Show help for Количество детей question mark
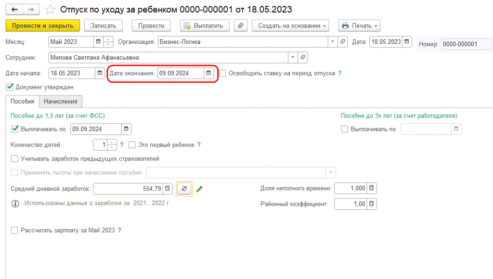Screen dimensions: 493x279 pyautogui.click(x=122, y=145)
